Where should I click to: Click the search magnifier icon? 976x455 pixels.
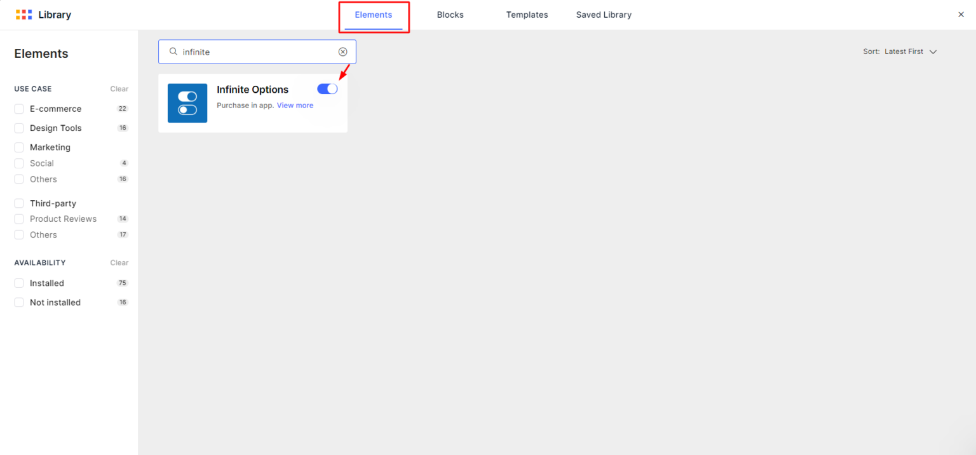[173, 51]
